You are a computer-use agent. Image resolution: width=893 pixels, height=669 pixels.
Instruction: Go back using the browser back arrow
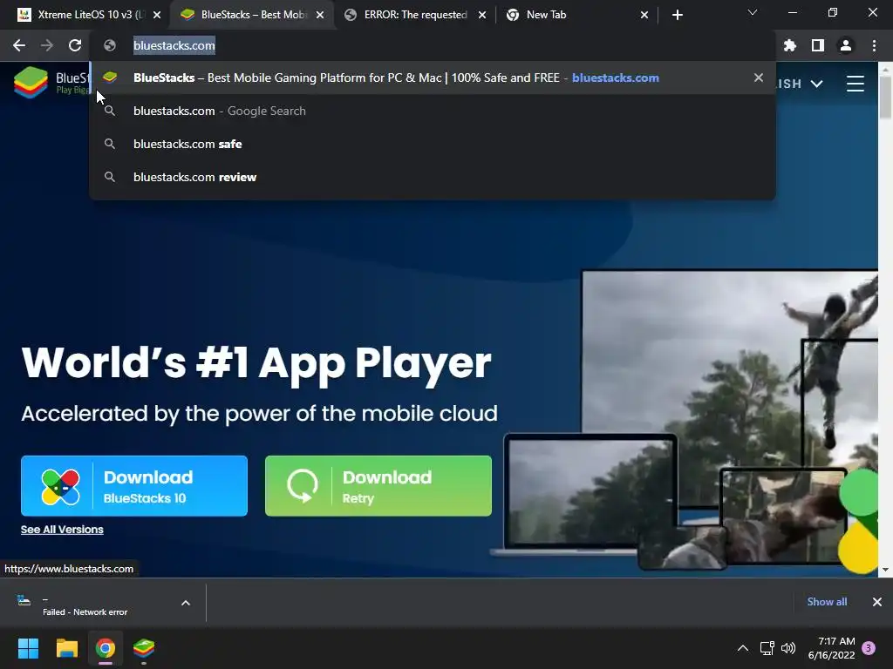point(19,45)
